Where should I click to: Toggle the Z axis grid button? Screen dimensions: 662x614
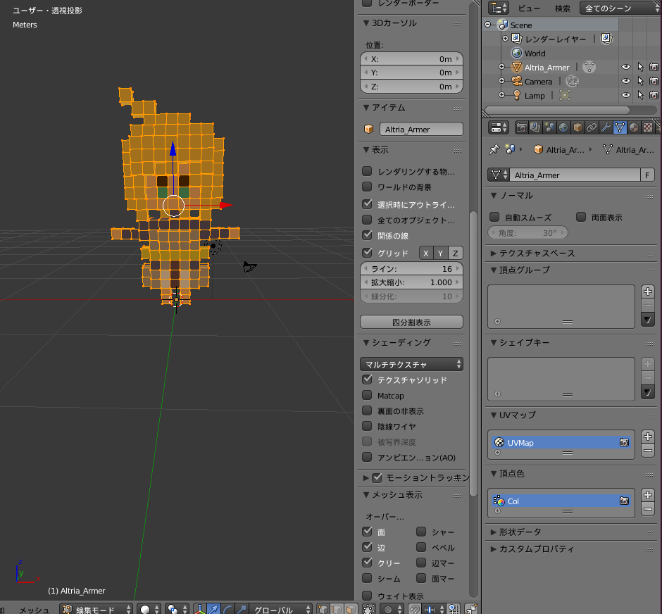(455, 253)
